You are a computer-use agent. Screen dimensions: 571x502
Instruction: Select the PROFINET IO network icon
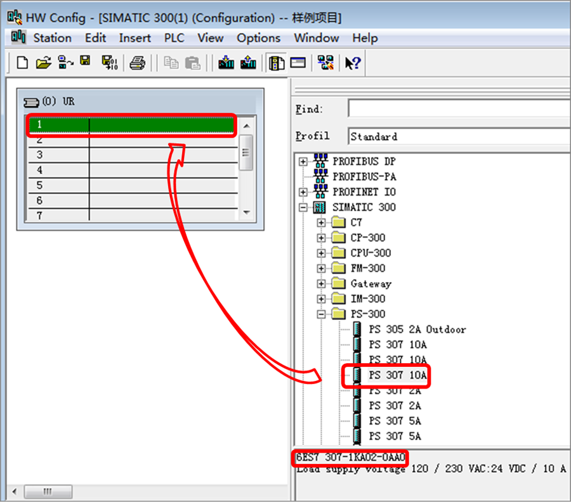(320, 191)
